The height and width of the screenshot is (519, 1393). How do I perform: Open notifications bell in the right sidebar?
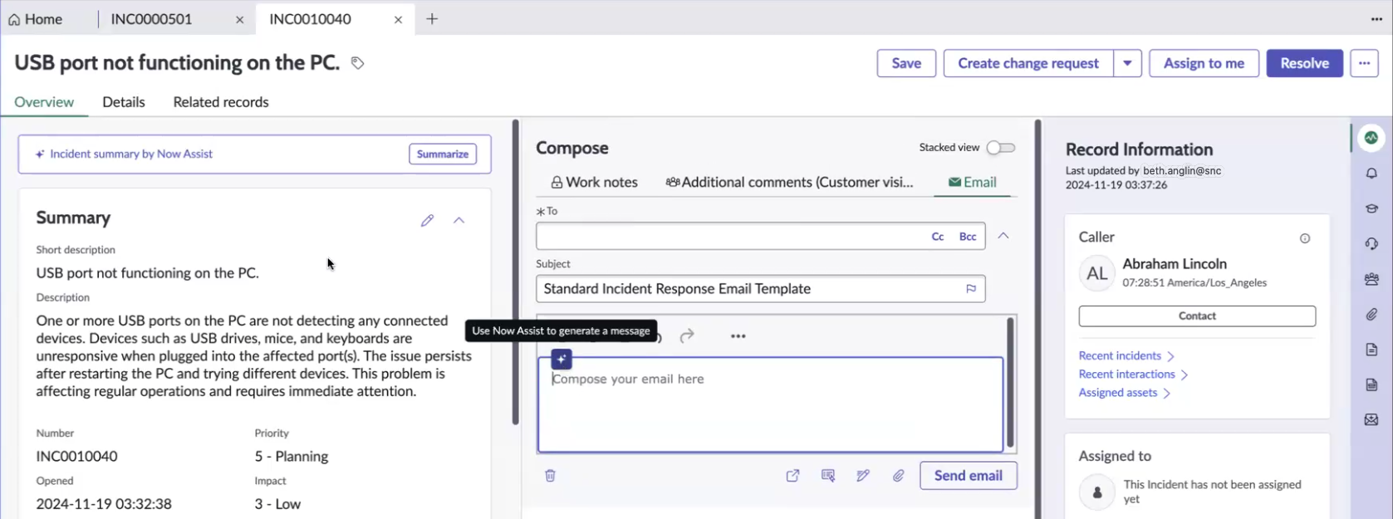click(1371, 174)
